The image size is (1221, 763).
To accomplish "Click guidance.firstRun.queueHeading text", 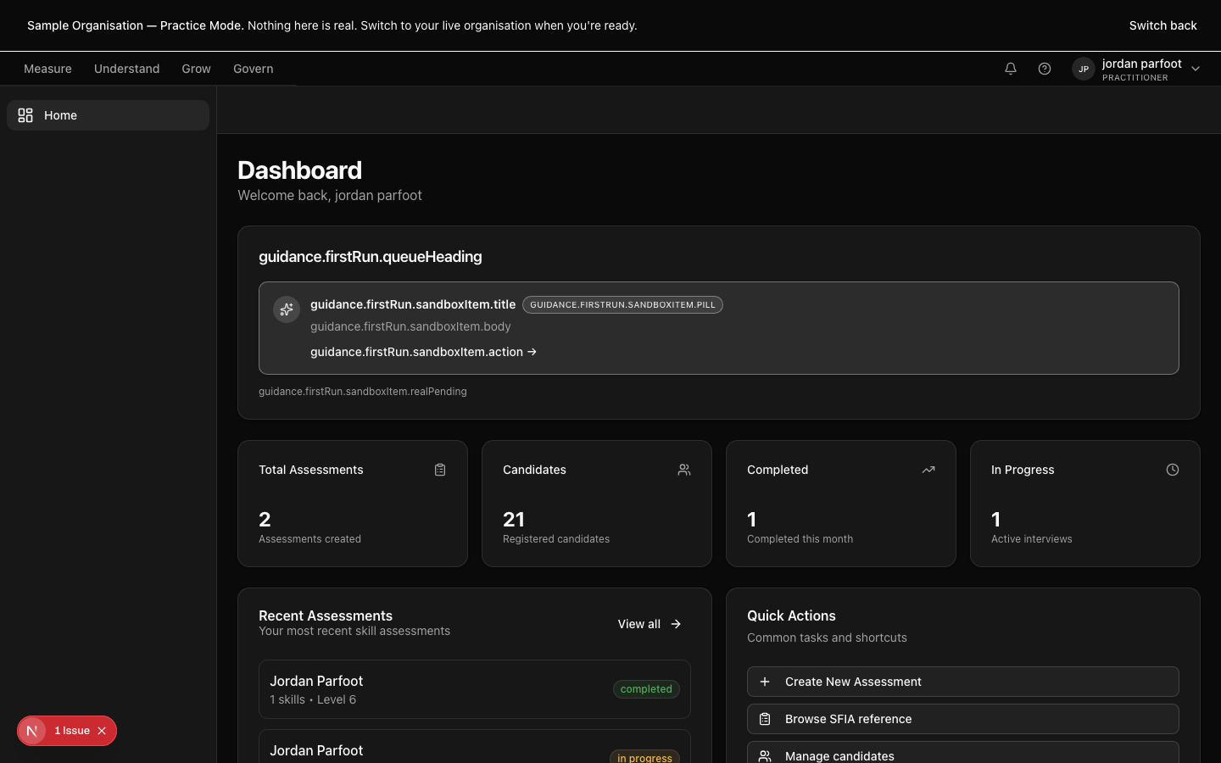I will tap(370, 257).
